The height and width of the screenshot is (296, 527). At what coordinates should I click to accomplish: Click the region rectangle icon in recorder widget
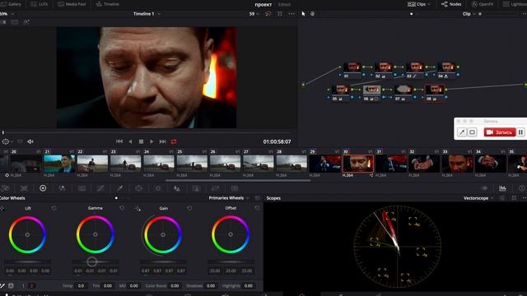(x=472, y=132)
